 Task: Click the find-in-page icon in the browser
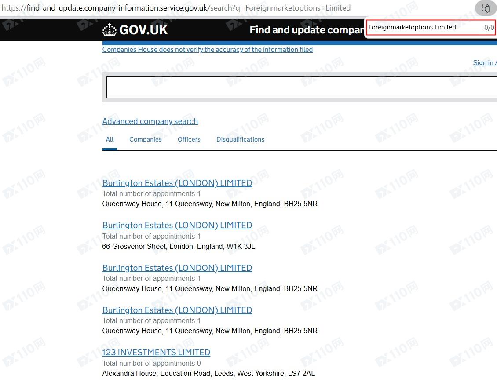(x=486, y=8)
